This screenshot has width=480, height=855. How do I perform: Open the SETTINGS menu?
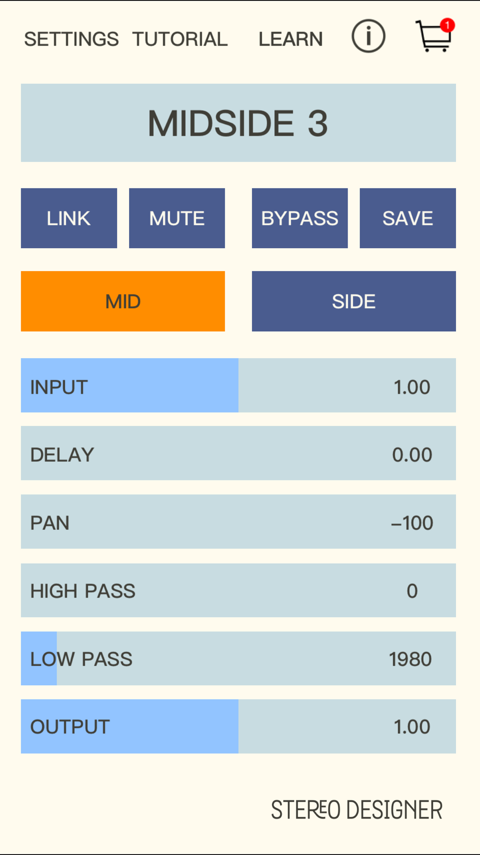[72, 39]
